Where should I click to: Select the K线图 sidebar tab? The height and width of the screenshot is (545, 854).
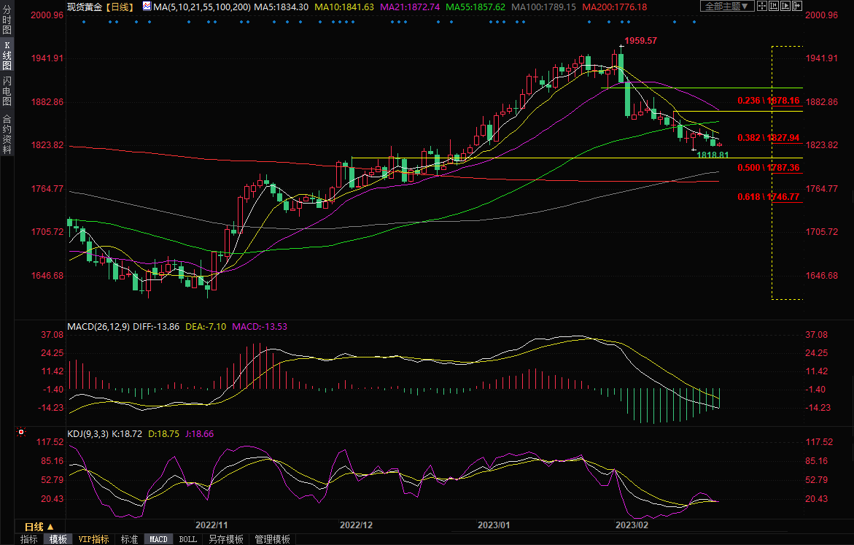(x=7, y=56)
